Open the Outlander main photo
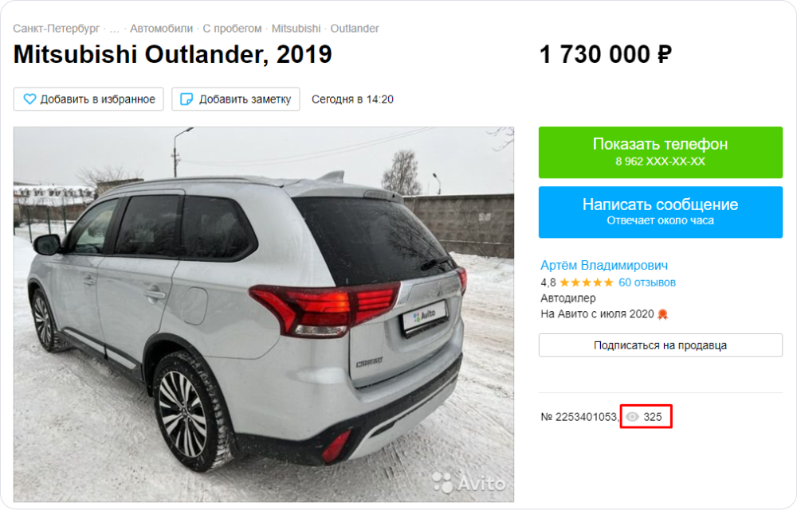This screenshot has width=797, height=510. pyautogui.click(x=264, y=314)
